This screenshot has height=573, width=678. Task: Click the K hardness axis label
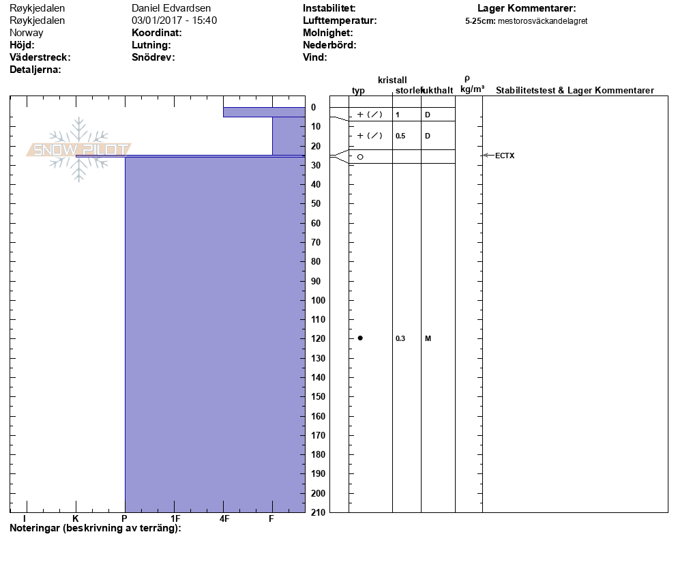click(x=76, y=518)
